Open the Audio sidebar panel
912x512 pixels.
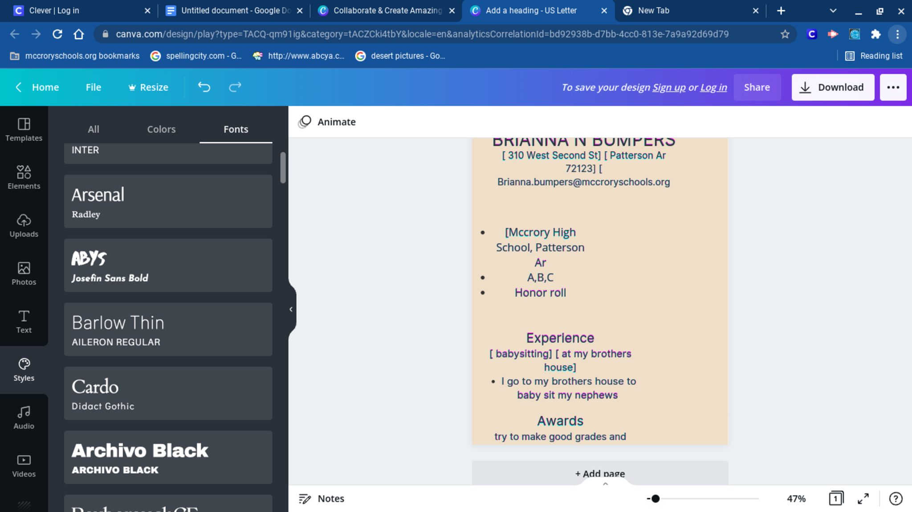point(24,418)
